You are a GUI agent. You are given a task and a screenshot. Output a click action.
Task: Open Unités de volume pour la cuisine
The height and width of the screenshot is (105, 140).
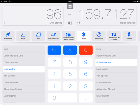(x=69, y=36)
